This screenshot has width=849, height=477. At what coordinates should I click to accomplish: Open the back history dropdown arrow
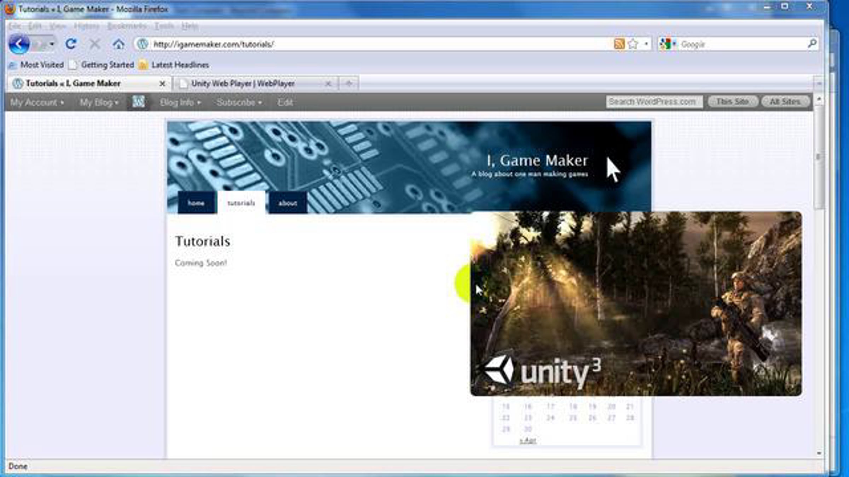[x=52, y=44]
